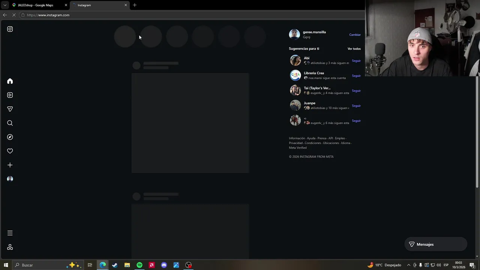Open the Explore compass icon
480x270 pixels.
coord(10,137)
